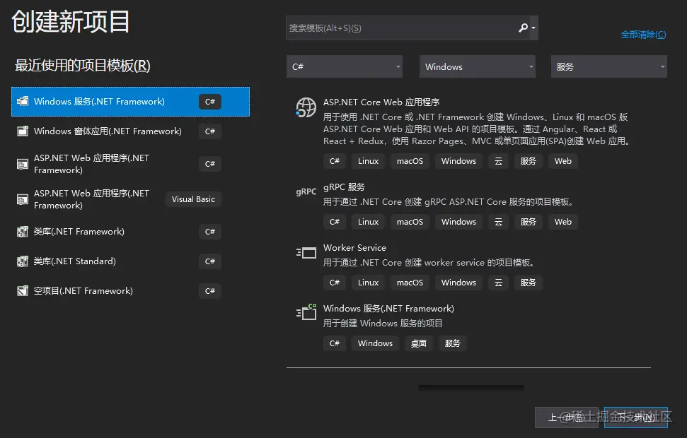Click Web tag under gRPC 服务

pyautogui.click(x=563, y=222)
